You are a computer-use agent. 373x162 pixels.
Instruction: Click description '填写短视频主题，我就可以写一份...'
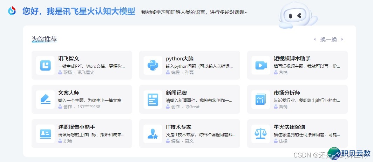point(307,66)
